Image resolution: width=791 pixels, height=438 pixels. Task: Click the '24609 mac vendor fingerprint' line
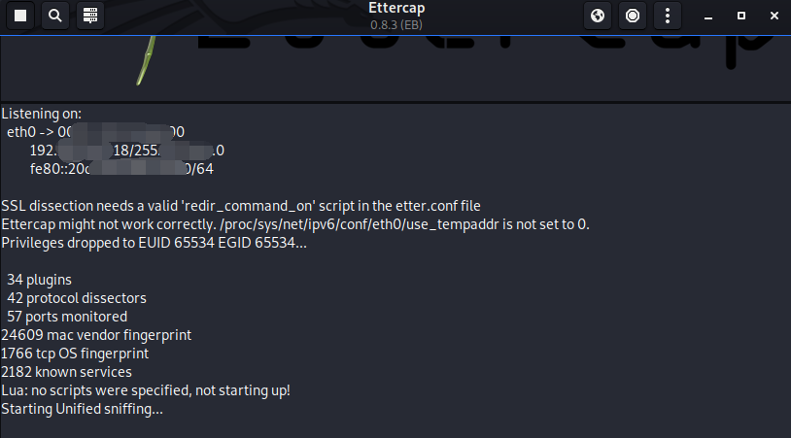[x=96, y=335]
